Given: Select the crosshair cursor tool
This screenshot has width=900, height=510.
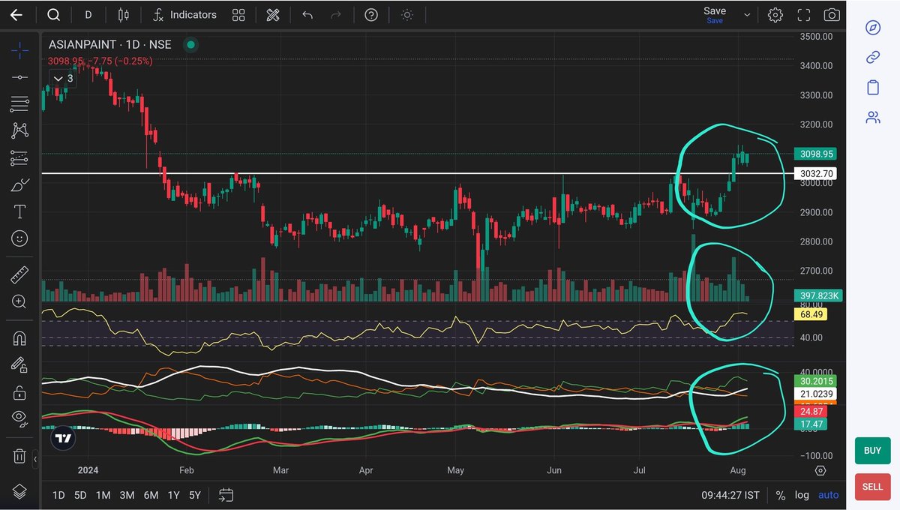Looking at the screenshot, I should coord(20,50).
